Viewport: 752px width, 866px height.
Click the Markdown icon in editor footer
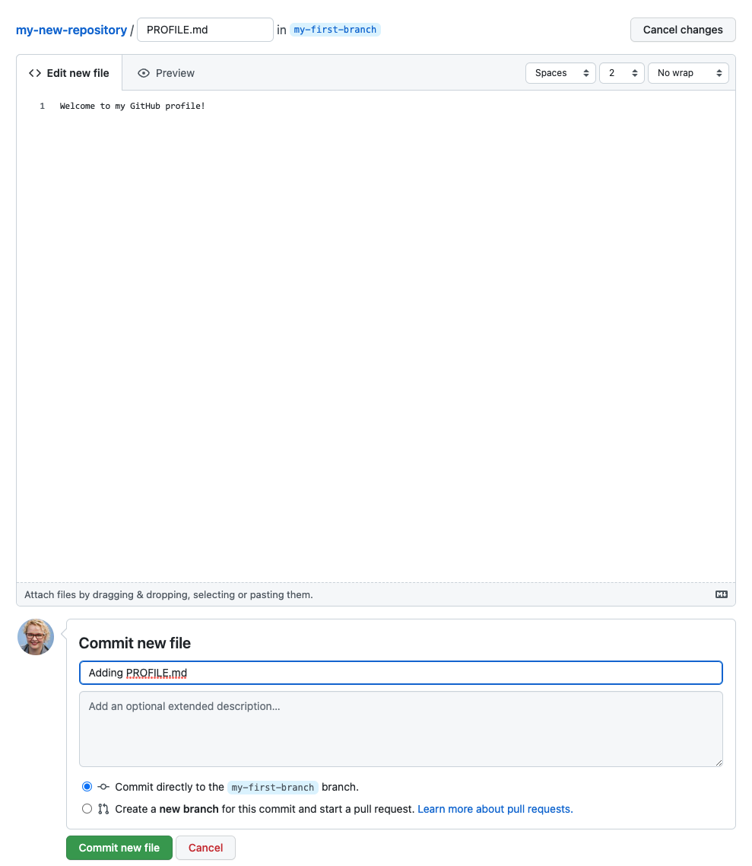pyautogui.click(x=721, y=594)
